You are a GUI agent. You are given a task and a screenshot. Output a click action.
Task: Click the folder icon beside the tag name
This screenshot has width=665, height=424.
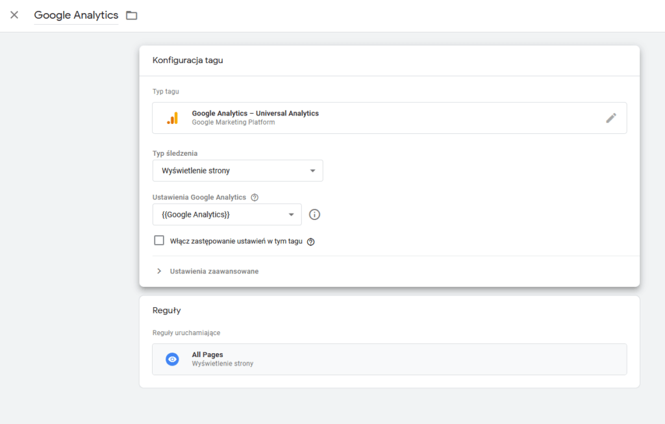[x=132, y=15]
